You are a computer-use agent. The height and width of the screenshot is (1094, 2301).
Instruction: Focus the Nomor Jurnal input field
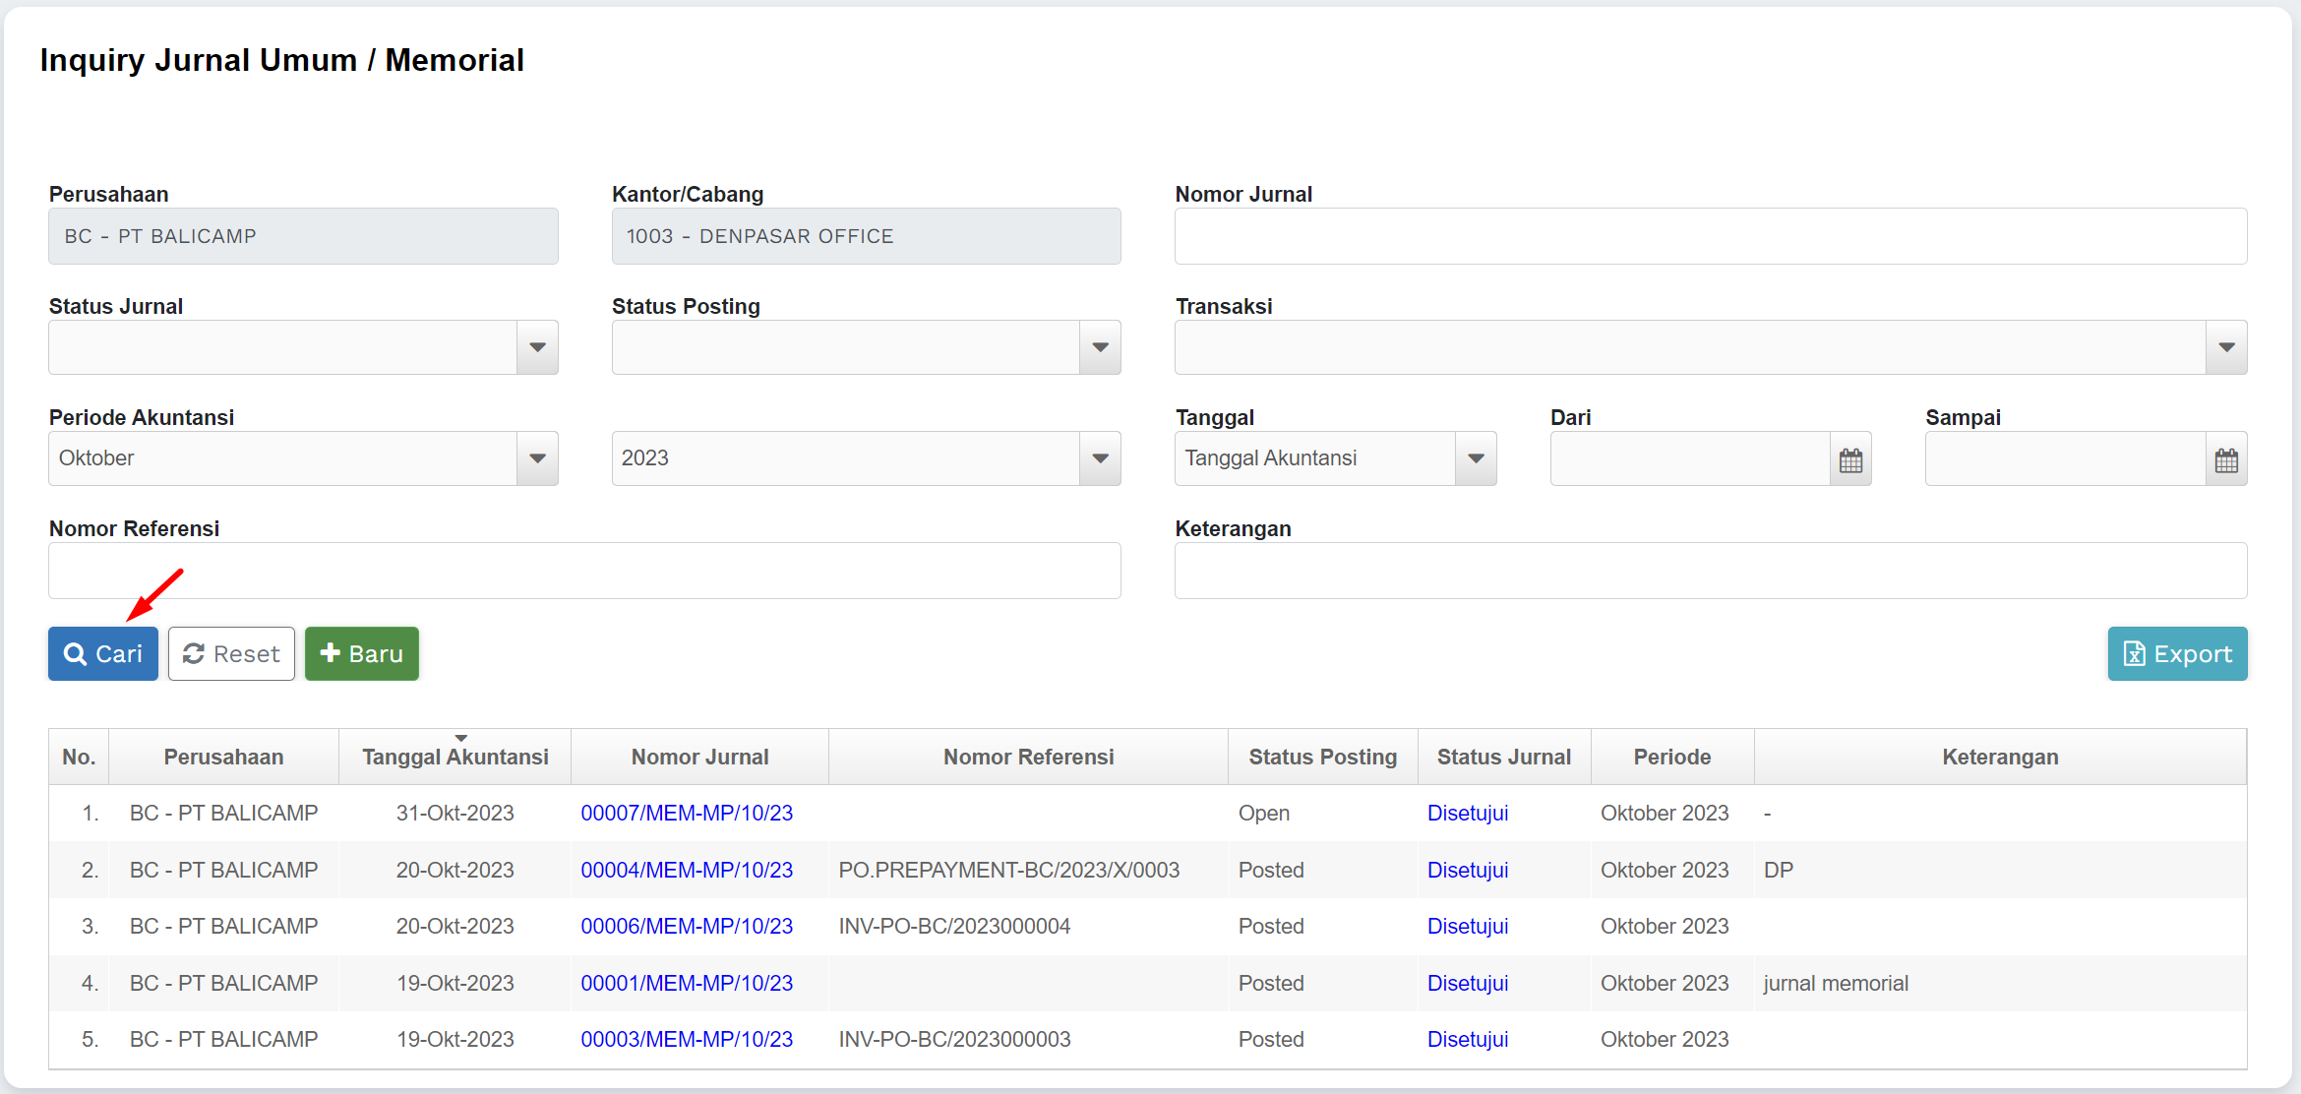[1710, 236]
